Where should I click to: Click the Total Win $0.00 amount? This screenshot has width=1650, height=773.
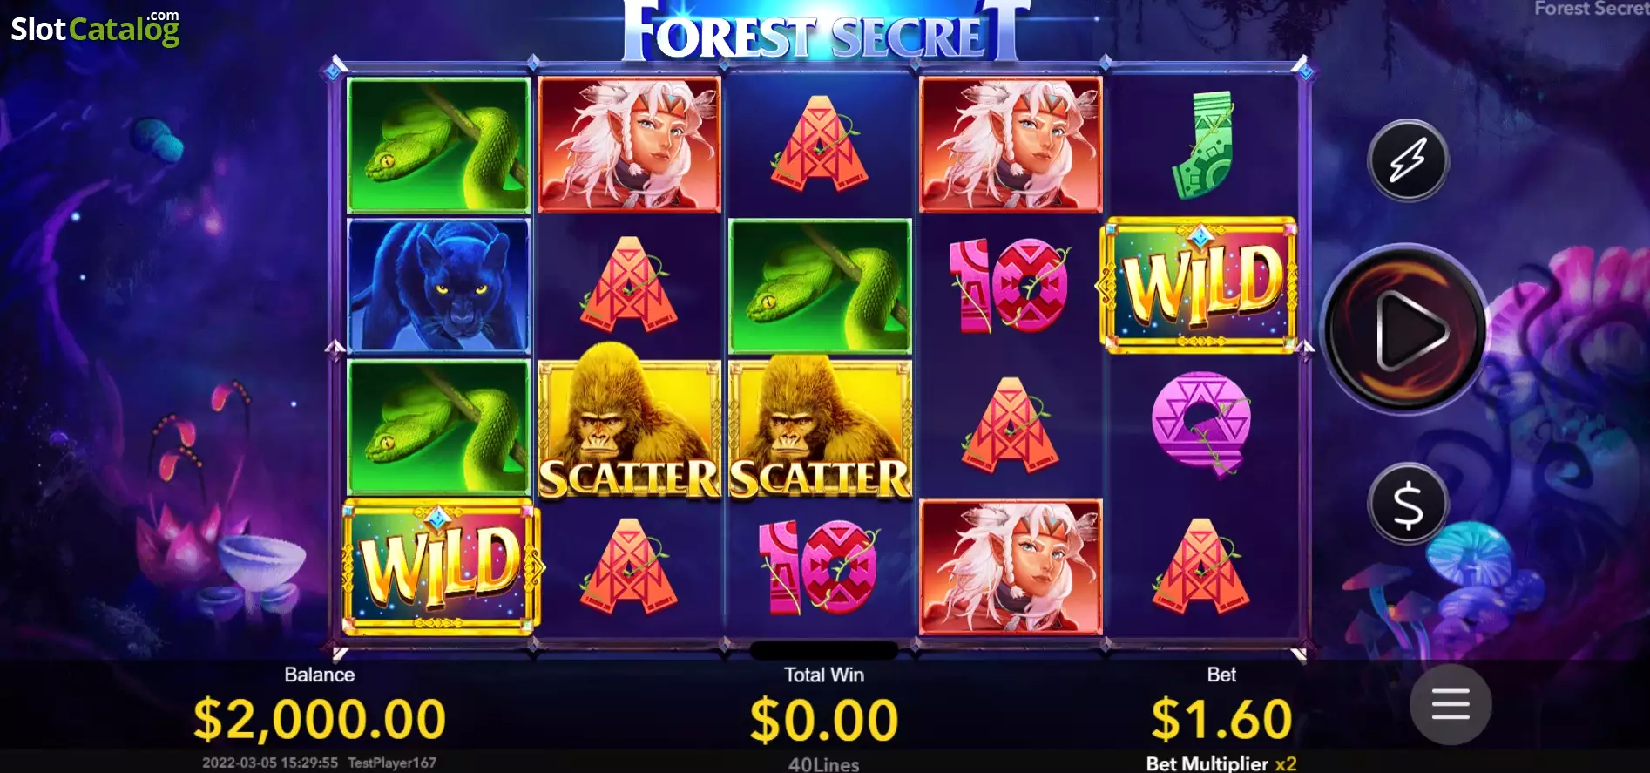click(823, 720)
